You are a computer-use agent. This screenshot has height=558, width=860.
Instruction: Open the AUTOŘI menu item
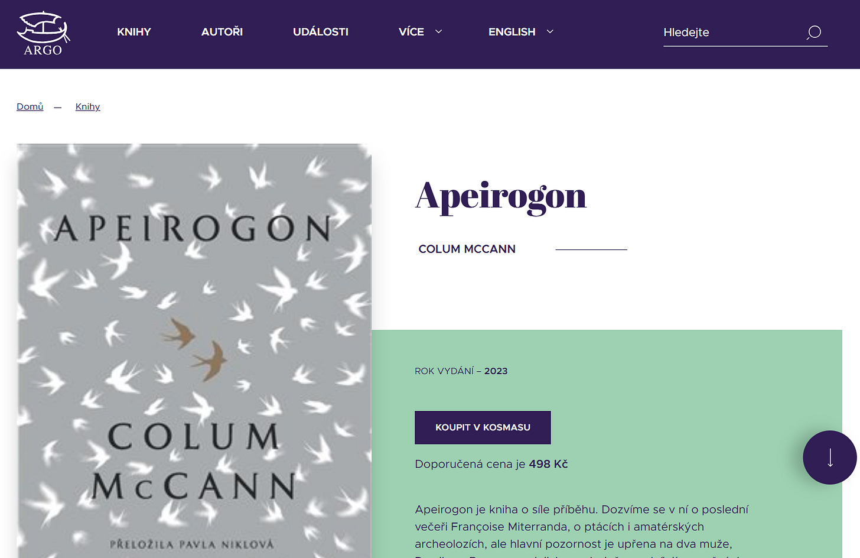[222, 32]
